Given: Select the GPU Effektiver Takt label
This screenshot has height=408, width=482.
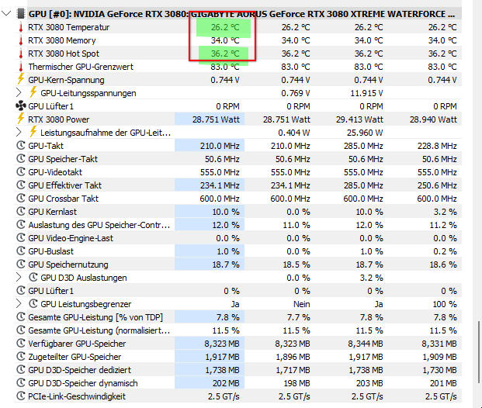Looking at the screenshot, I should [x=64, y=185].
